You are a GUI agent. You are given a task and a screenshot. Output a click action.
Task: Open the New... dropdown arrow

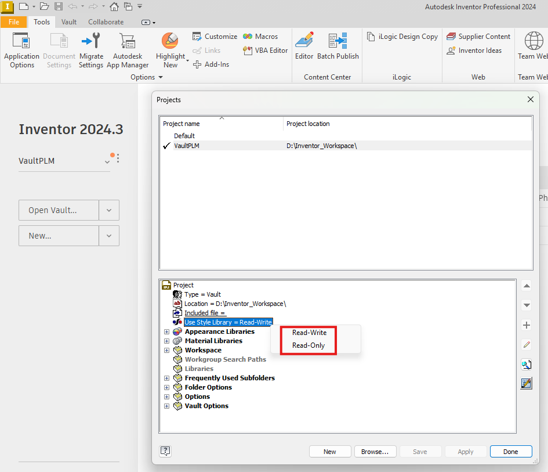(x=109, y=236)
